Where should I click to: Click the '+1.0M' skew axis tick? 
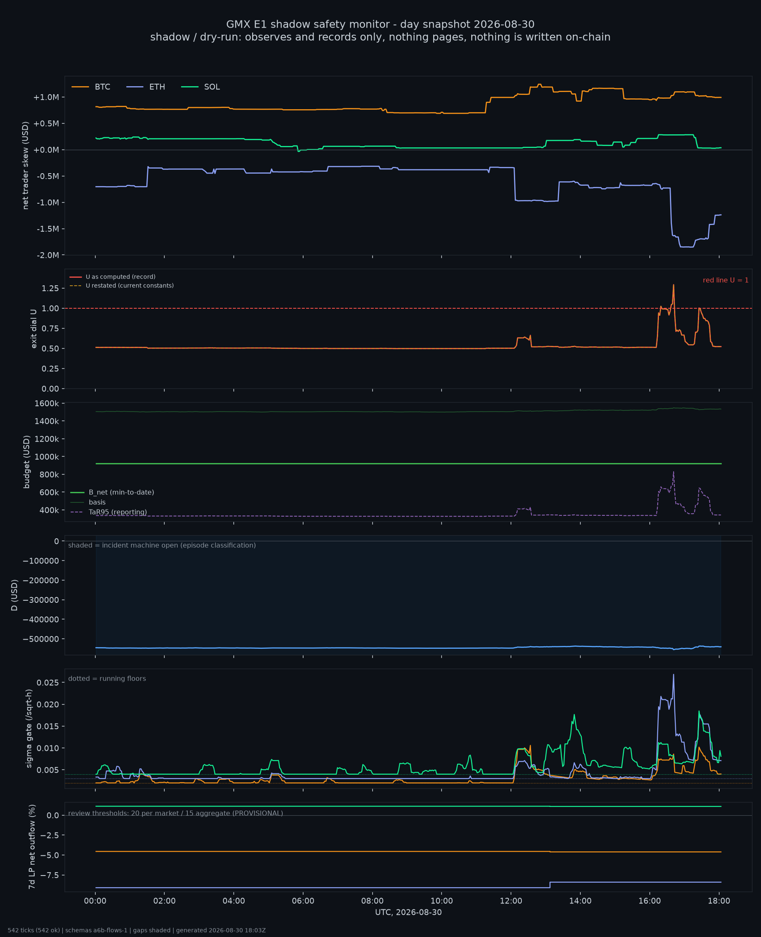(x=46, y=97)
